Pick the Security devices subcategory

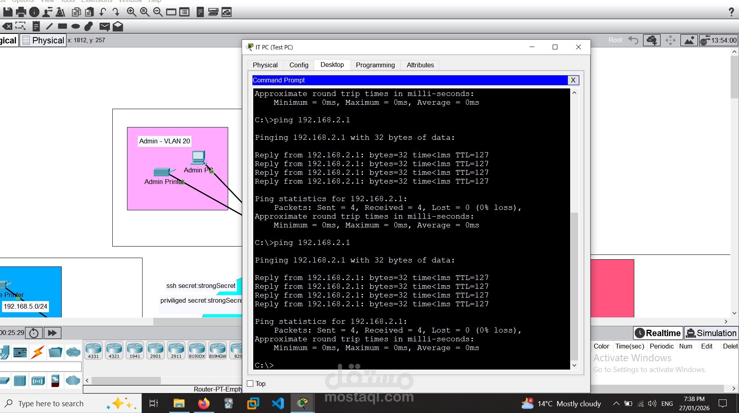pos(55,381)
